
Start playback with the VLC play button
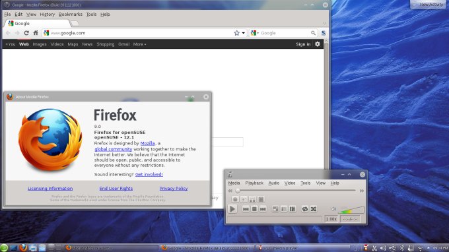(232, 209)
